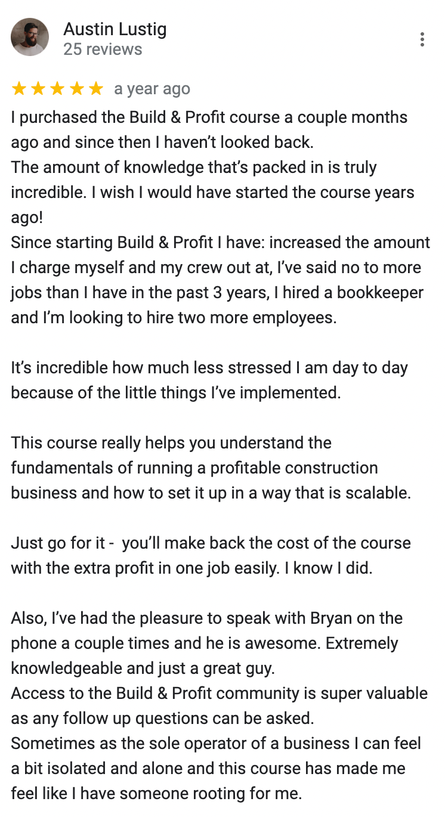Screen dimensions: 445x817
Task: Click the fifth yellow rating star
Action: 95,89
